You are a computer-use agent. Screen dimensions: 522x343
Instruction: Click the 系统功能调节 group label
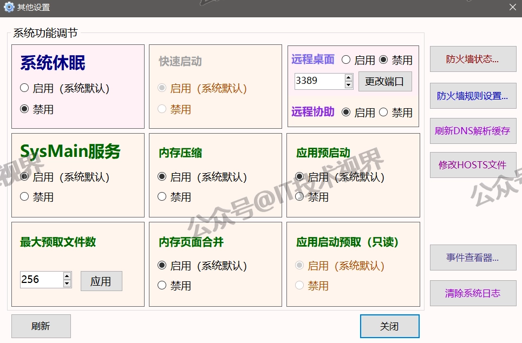tap(45, 33)
